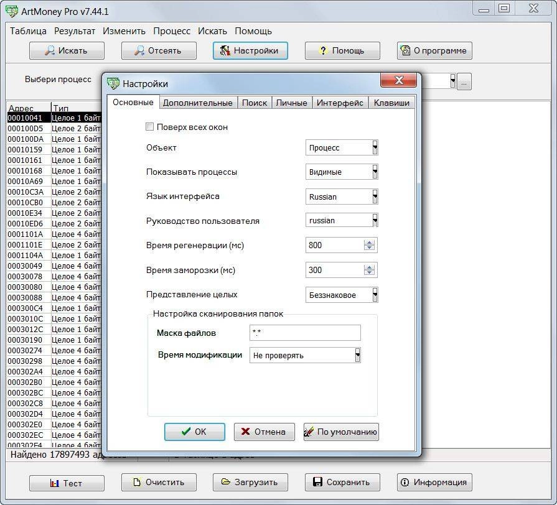Select the address row 00010C3A
557x505 pixels.
[54, 192]
